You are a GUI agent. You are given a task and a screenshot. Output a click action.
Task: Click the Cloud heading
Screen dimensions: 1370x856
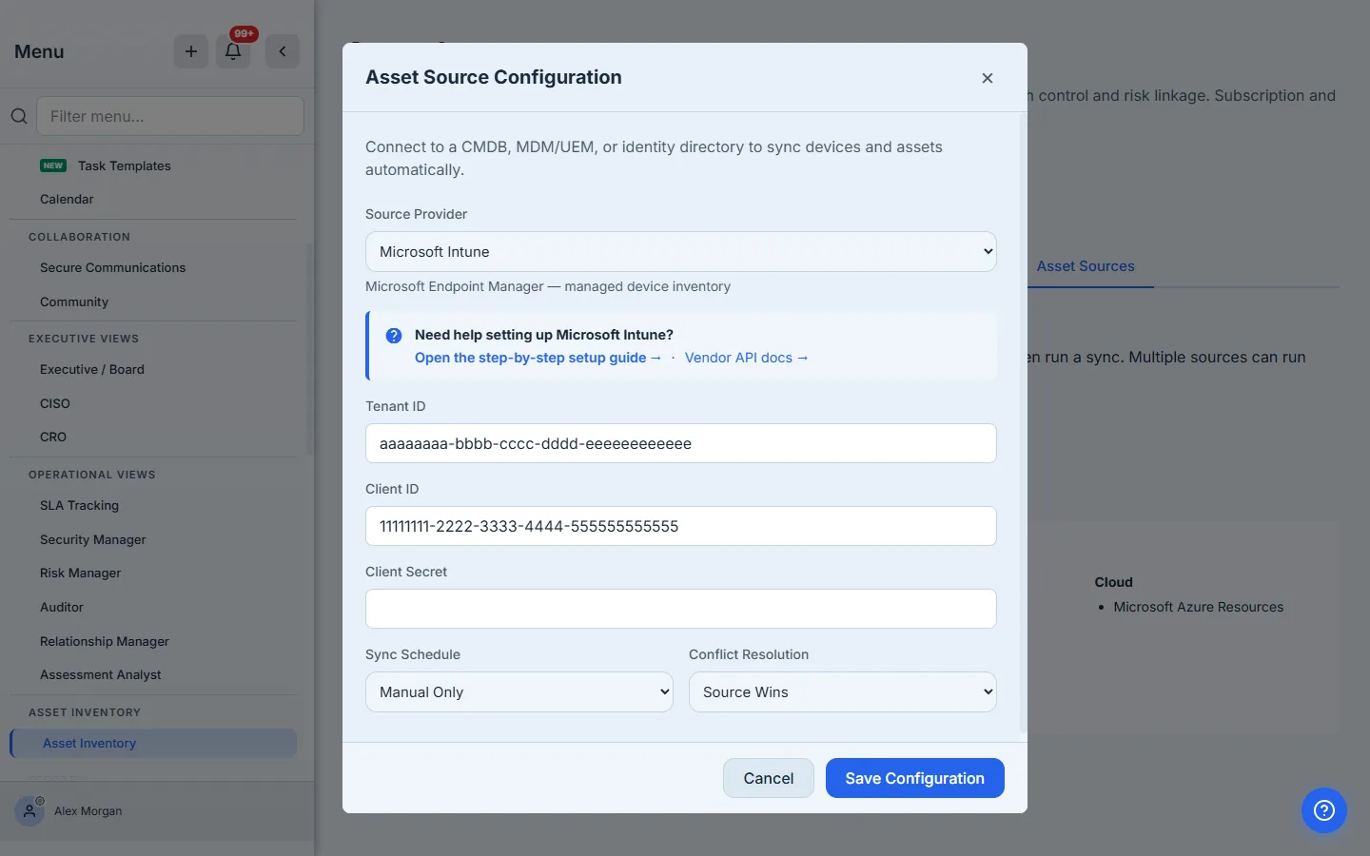[x=1113, y=582]
